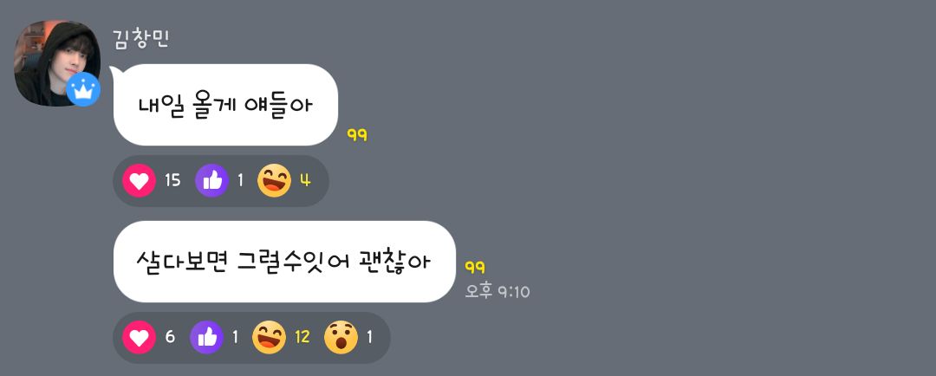Screen dimensions: 936x376
Task: Click the 오후 9:10 timestamp
Action: [x=497, y=292]
